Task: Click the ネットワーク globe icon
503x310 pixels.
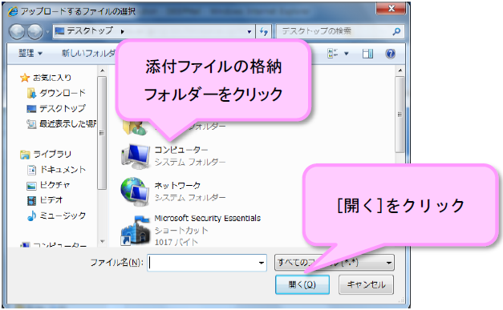Action: tap(135, 191)
